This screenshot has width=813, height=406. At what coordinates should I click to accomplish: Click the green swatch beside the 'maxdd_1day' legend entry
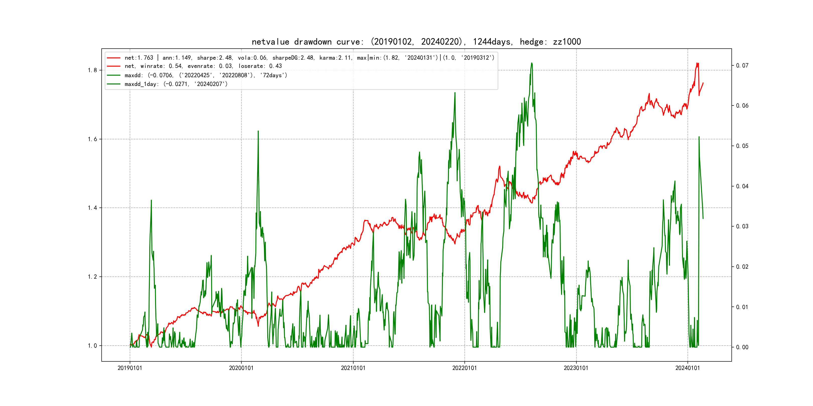(114, 84)
